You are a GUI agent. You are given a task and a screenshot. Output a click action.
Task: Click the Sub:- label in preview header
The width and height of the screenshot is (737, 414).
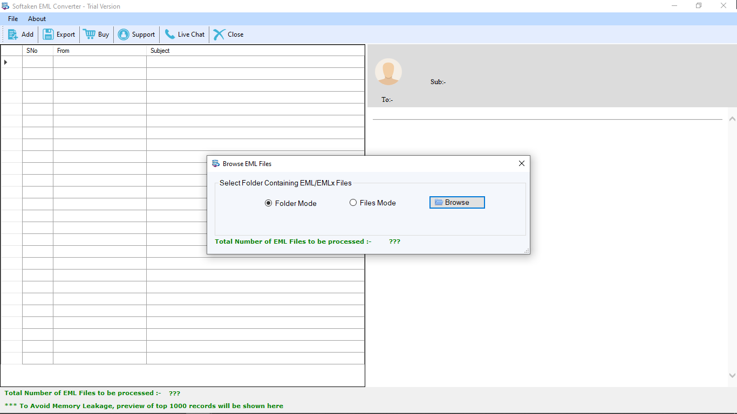point(438,82)
